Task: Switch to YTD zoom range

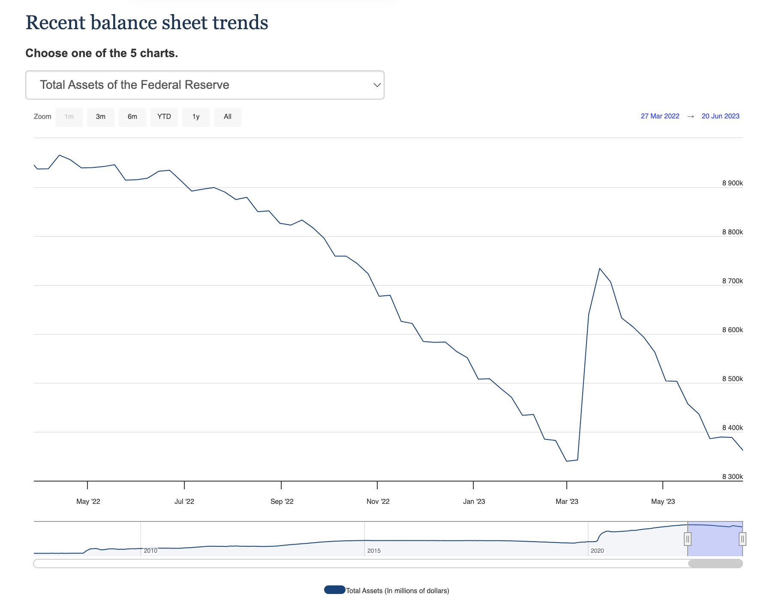Action: pyautogui.click(x=164, y=117)
